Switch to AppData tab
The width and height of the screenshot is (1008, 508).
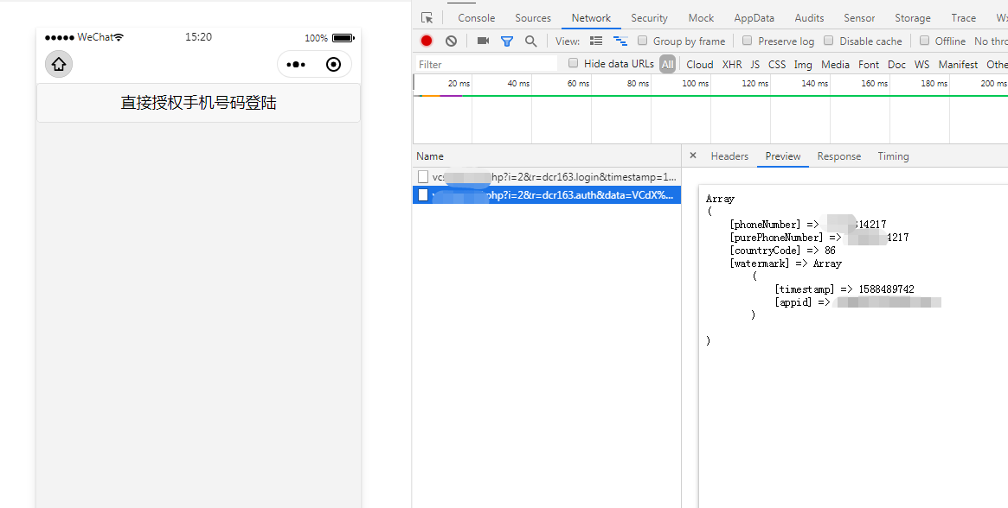[754, 18]
